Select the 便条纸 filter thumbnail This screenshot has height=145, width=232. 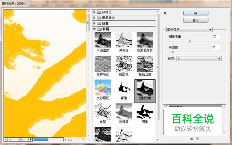(124, 40)
